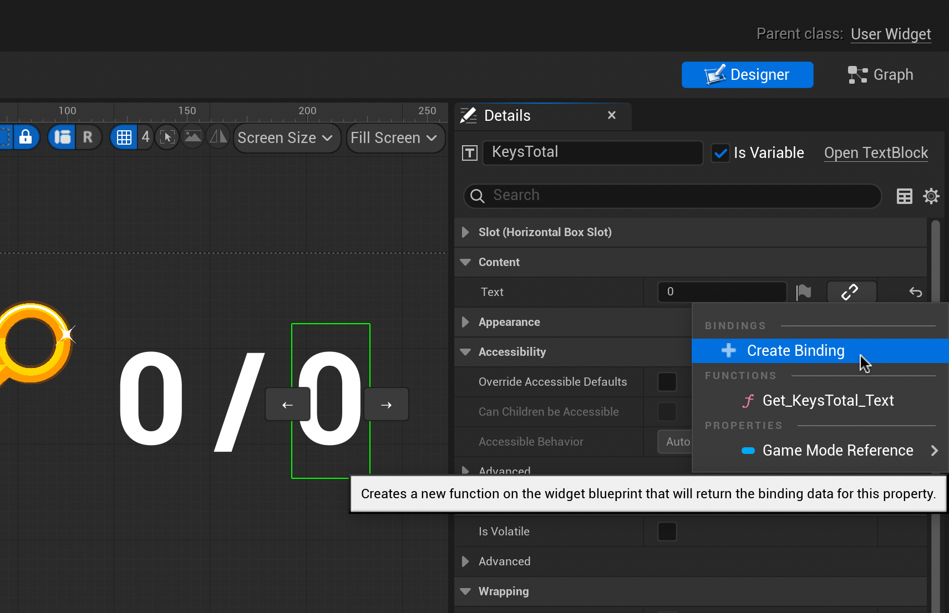Image resolution: width=949 pixels, height=613 pixels.
Task: Reset Text value with the undo arrow
Action: click(915, 292)
